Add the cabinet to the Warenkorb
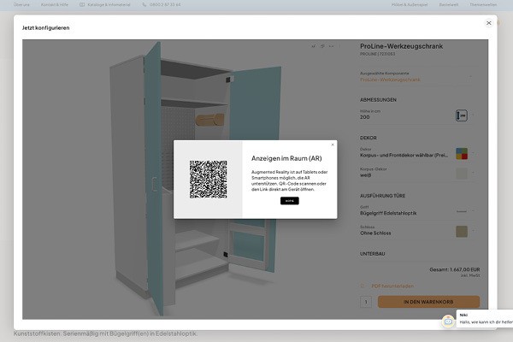This screenshot has height=342, width=513. [x=428, y=302]
